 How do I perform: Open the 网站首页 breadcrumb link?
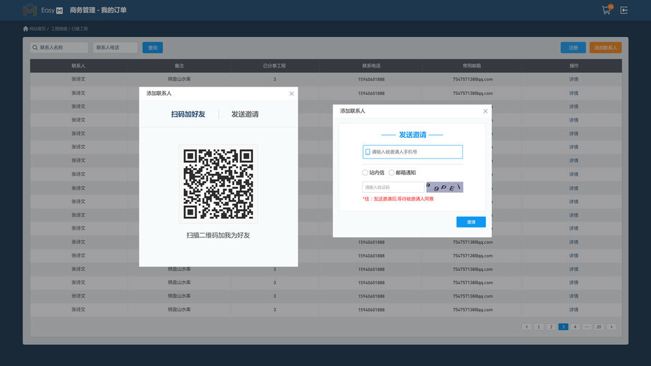(x=37, y=29)
